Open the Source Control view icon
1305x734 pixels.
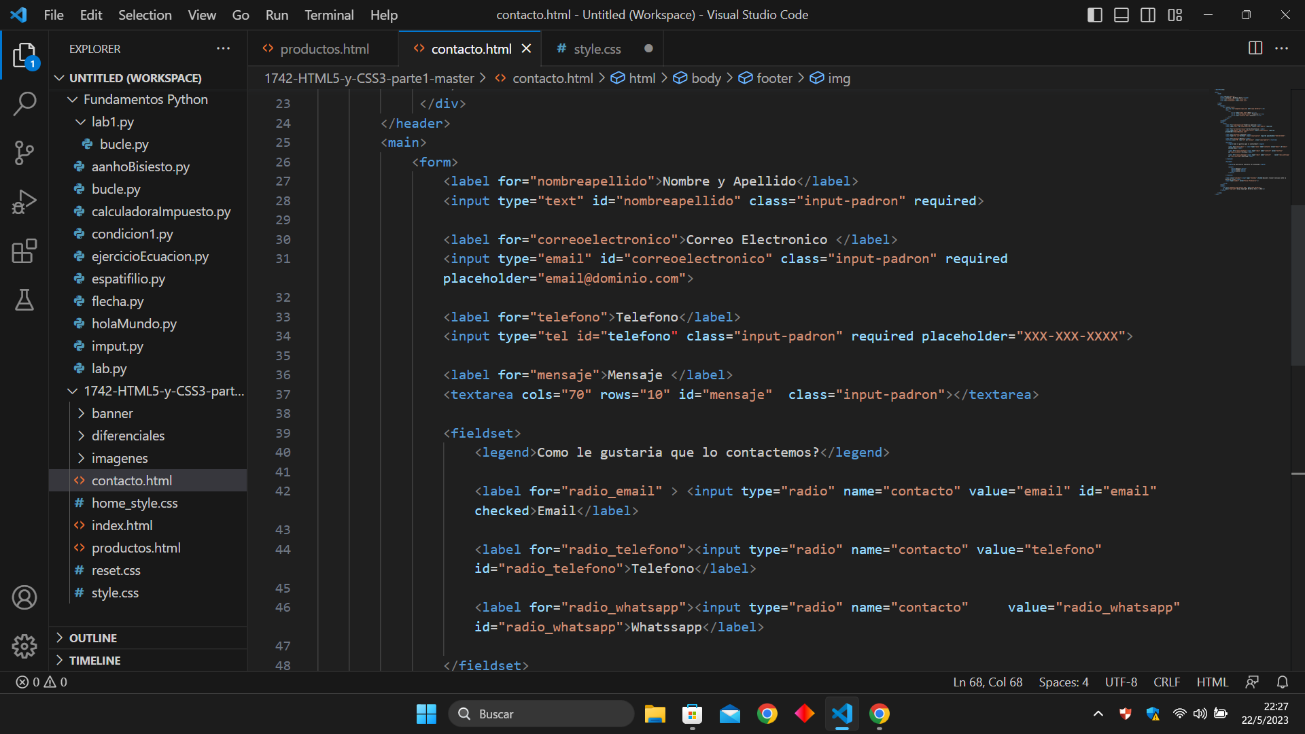(24, 153)
